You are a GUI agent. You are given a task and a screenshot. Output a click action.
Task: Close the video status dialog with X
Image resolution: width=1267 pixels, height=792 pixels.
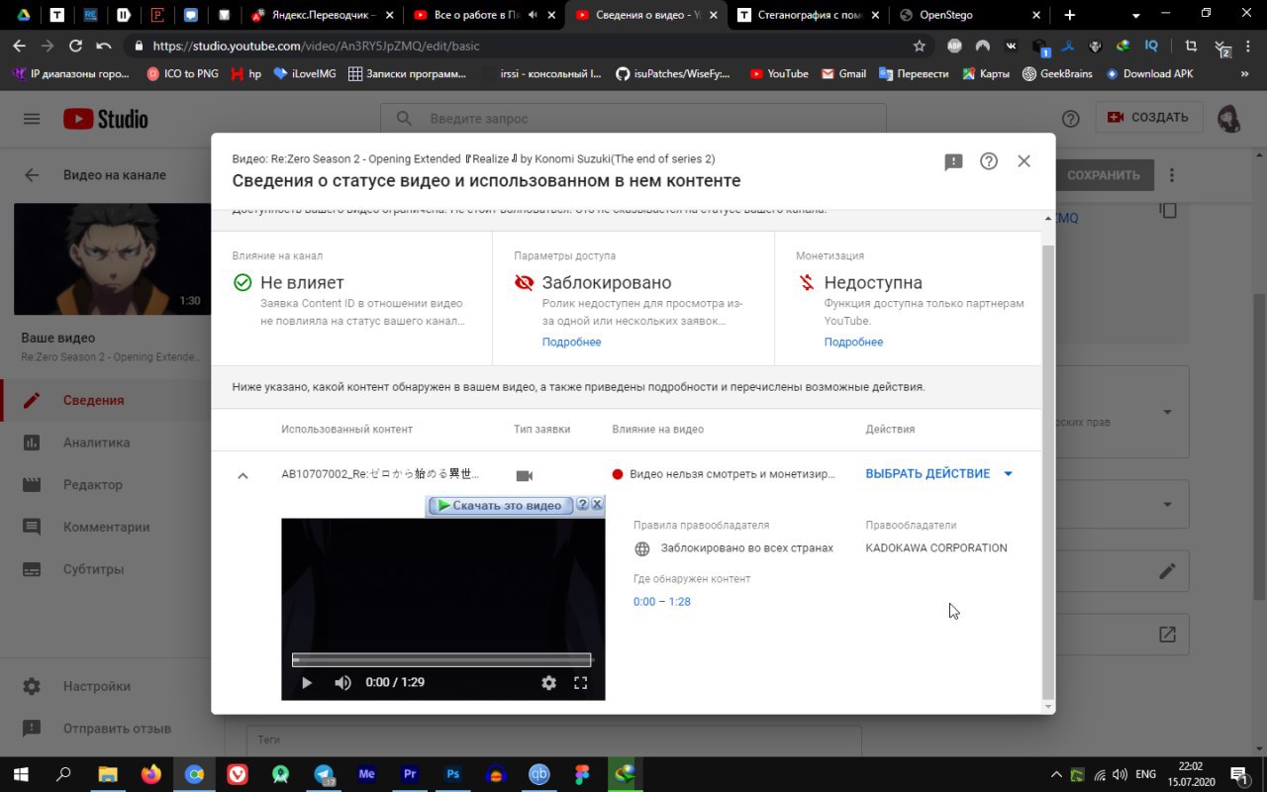pyautogui.click(x=1024, y=161)
